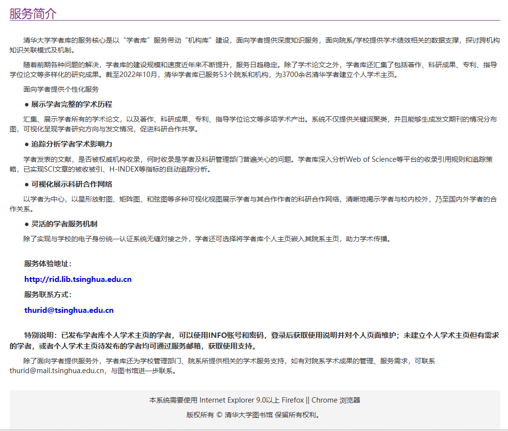Click the bold 特别说明 text
Screen dimensions: 508x431
click(x=42, y=335)
